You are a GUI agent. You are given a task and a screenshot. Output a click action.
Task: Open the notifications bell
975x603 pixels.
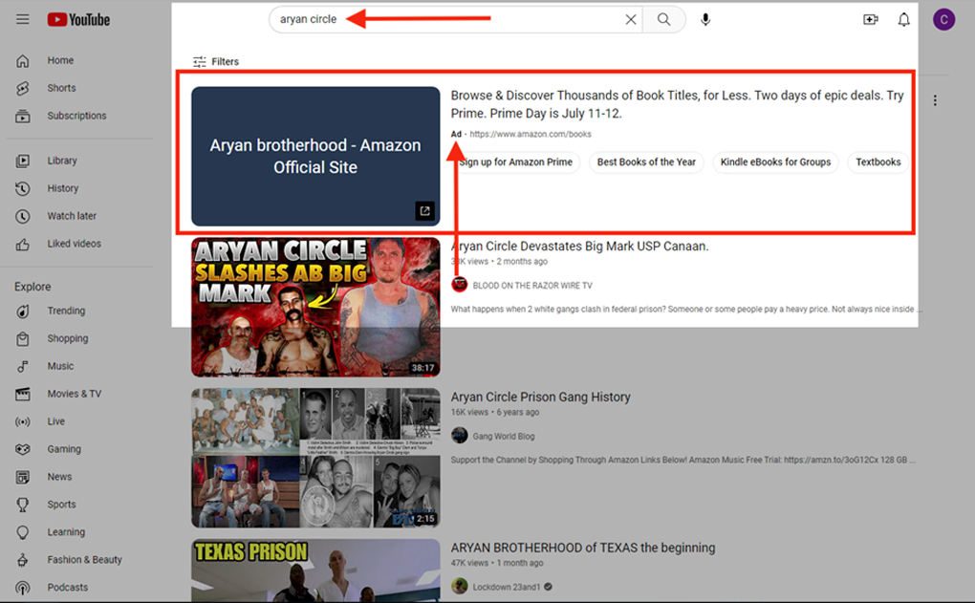903,20
